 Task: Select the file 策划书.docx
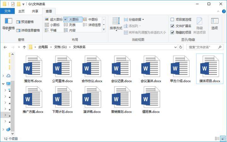[33, 69]
